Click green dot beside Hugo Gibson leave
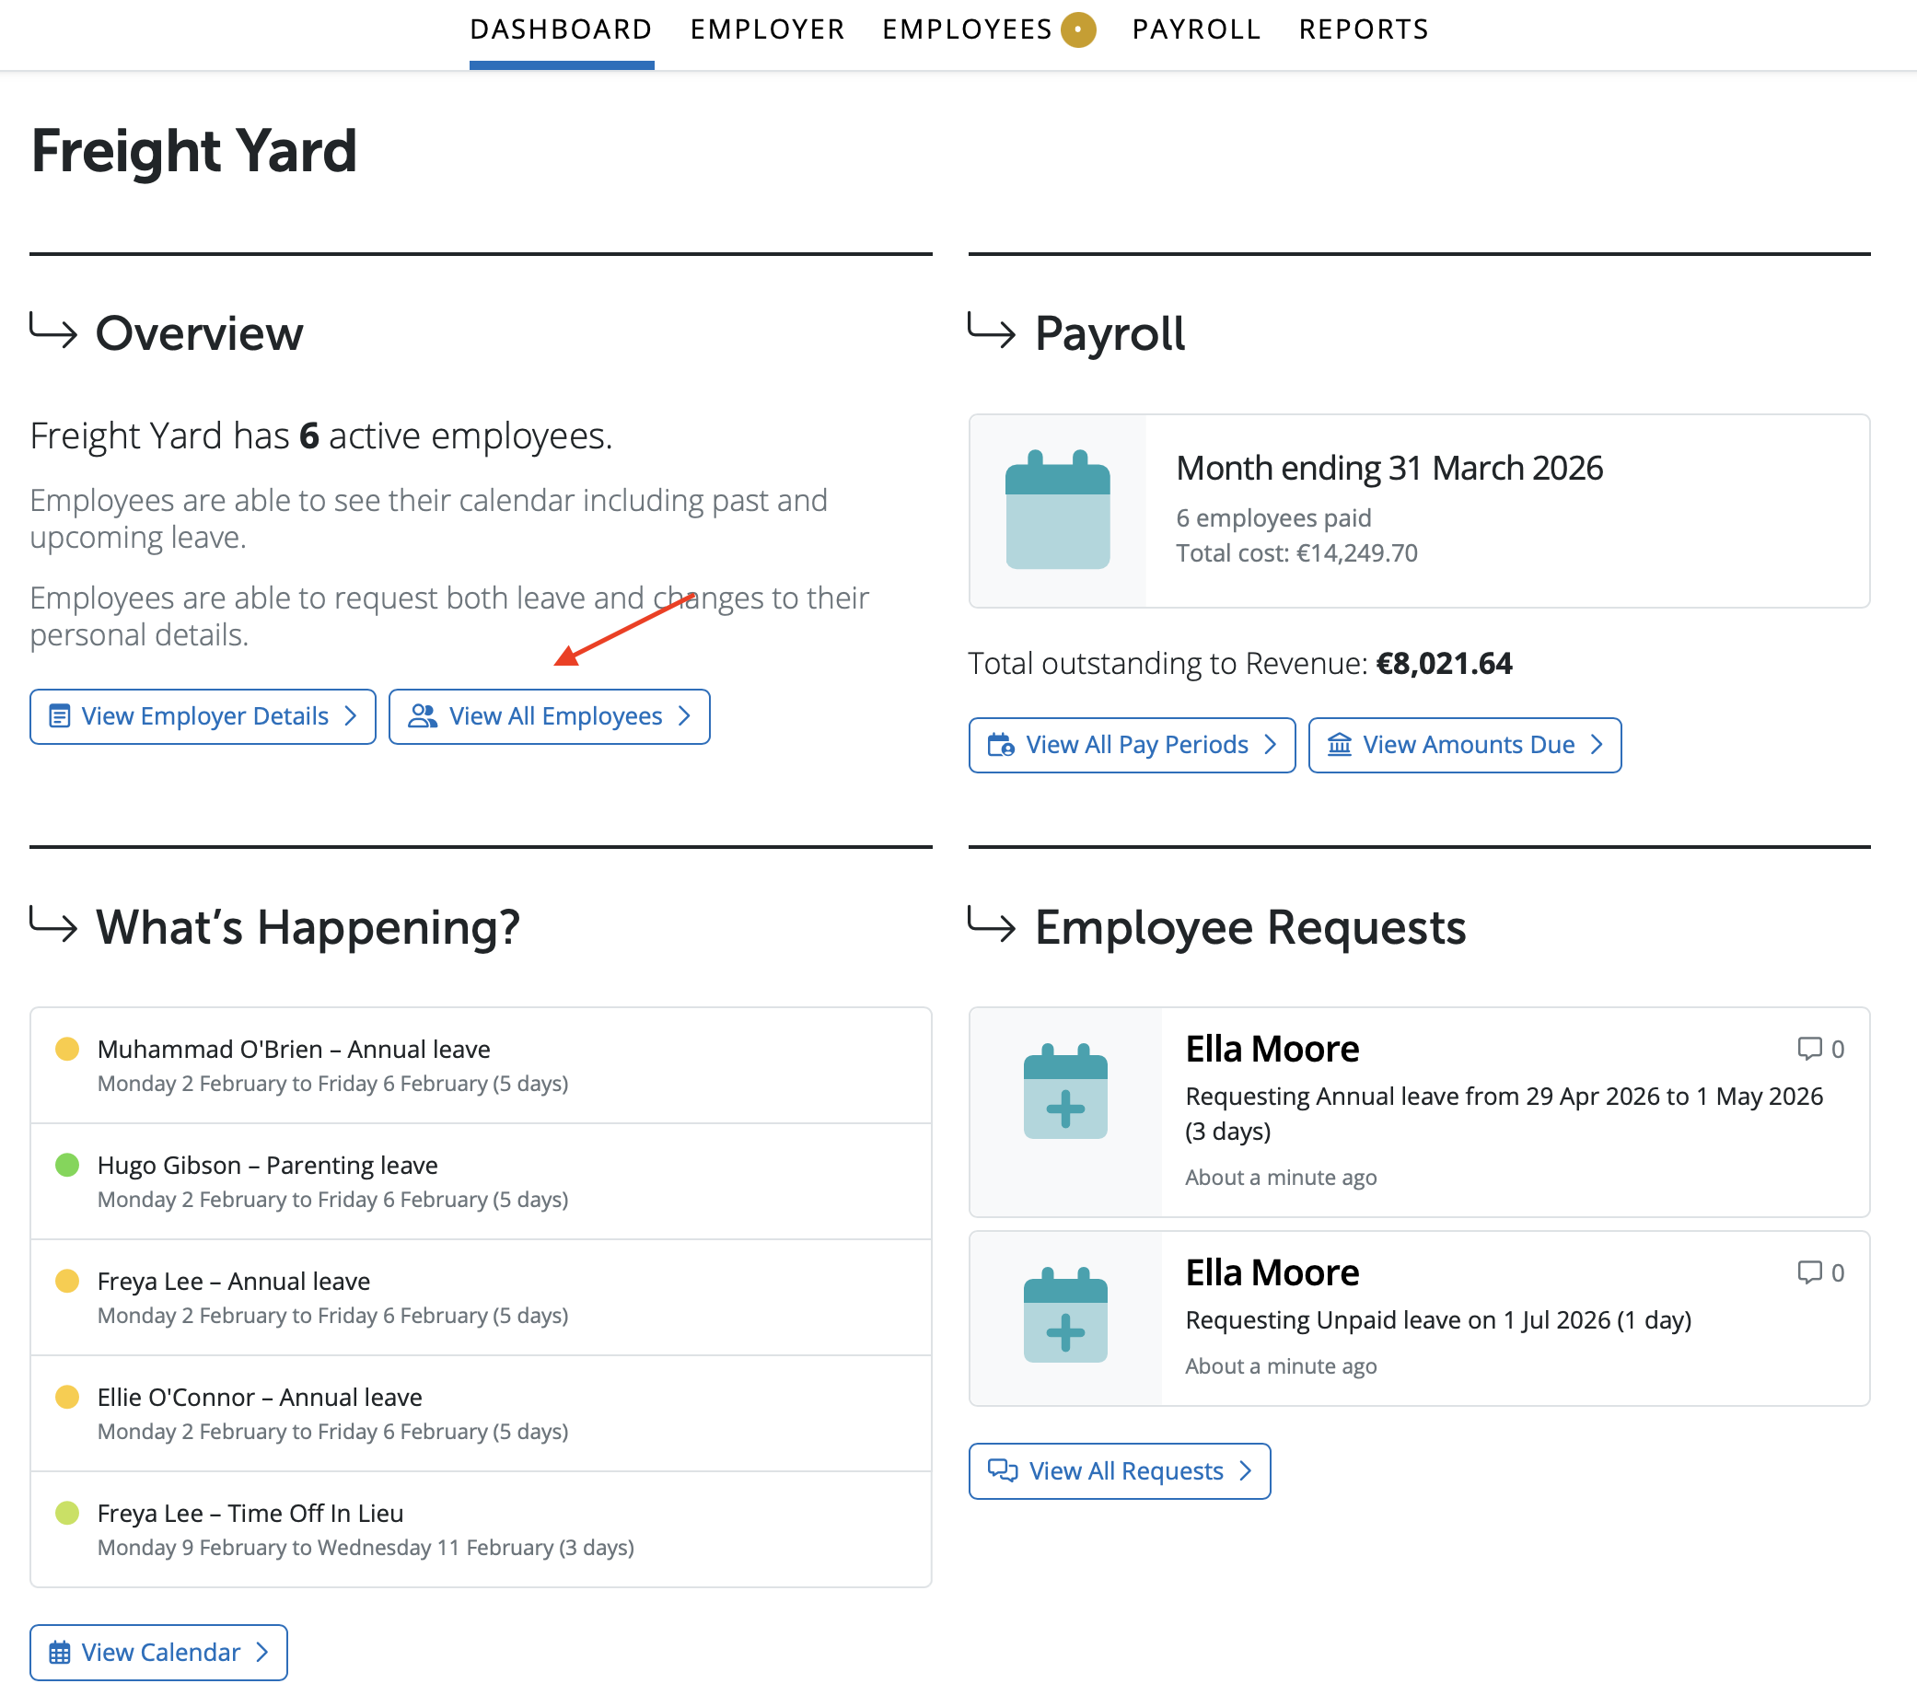 67,1165
